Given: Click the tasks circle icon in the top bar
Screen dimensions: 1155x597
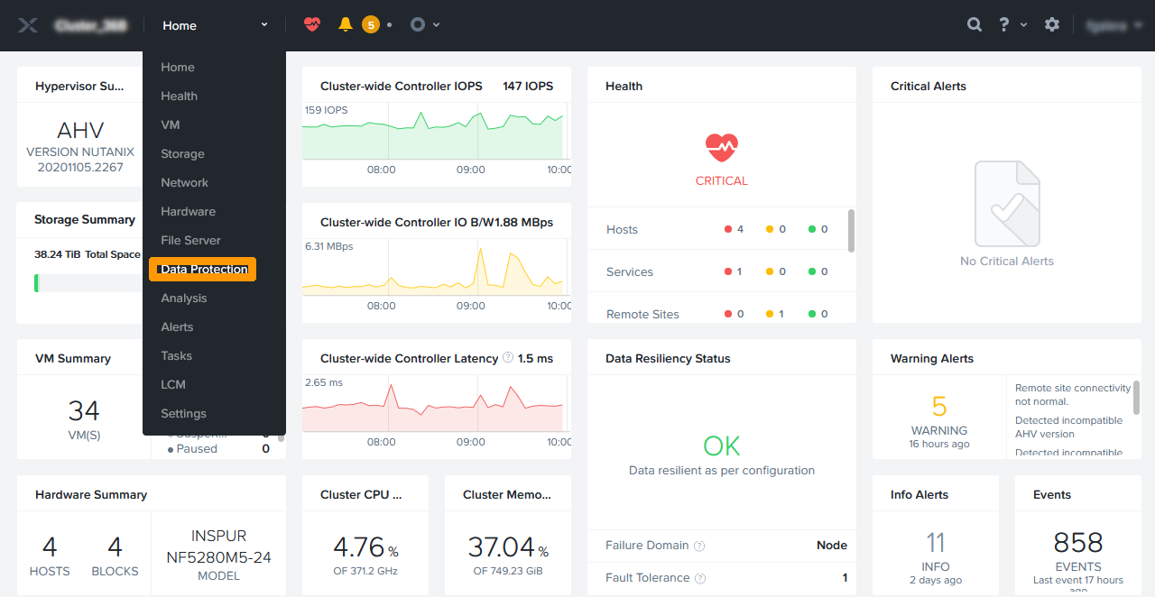Looking at the screenshot, I should [x=417, y=24].
